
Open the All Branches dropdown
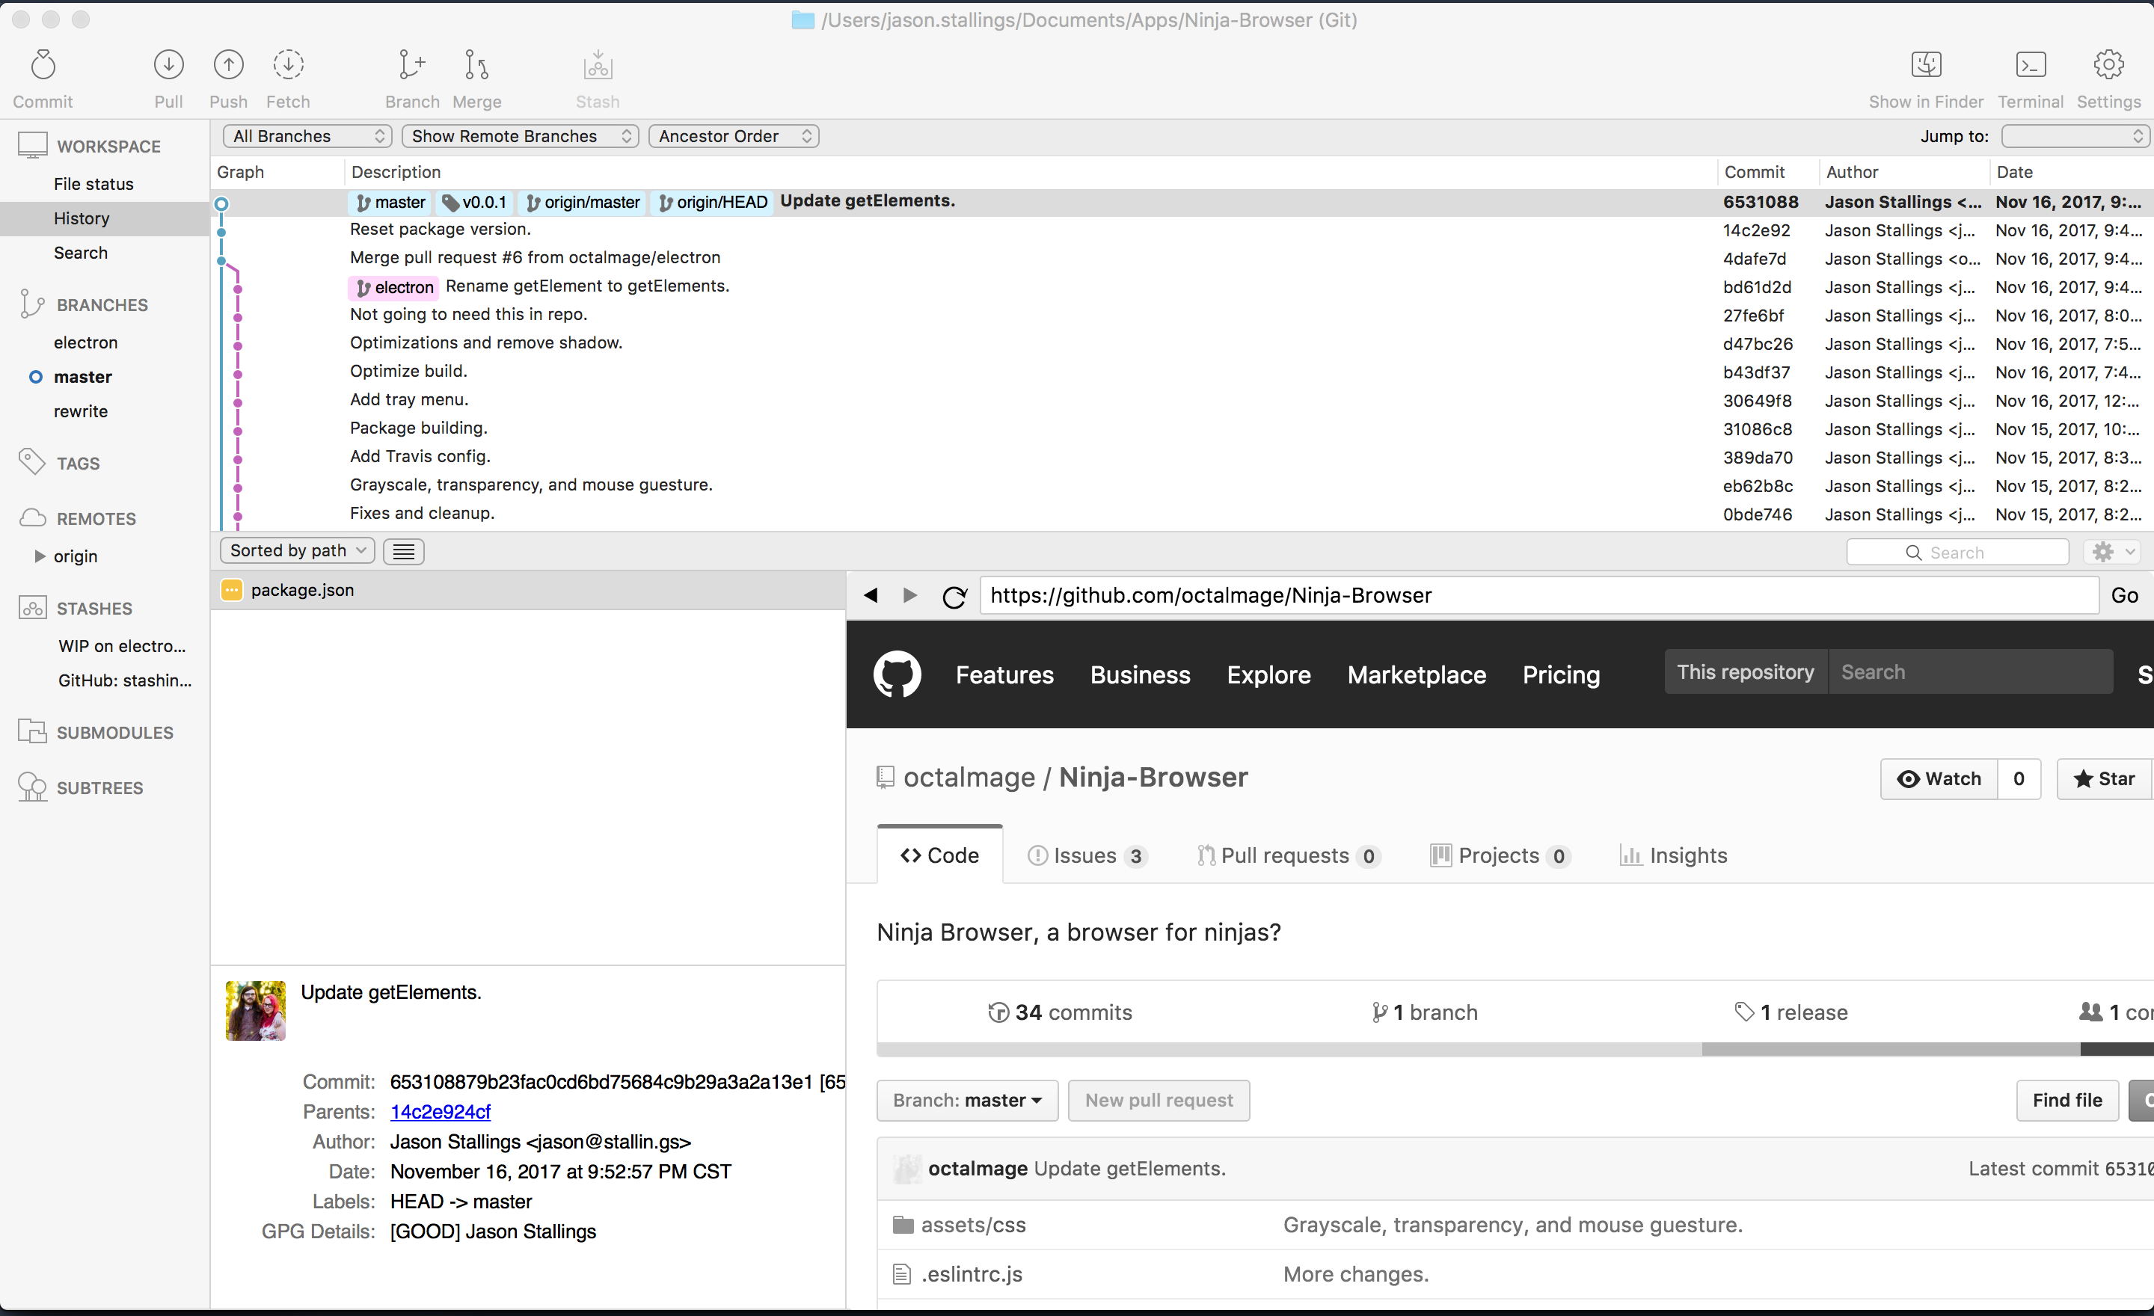tap(307, 136)
